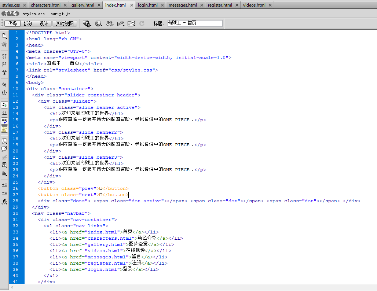Click the Indent Code icon
377x291 pixels.
[x=4, y=185]
